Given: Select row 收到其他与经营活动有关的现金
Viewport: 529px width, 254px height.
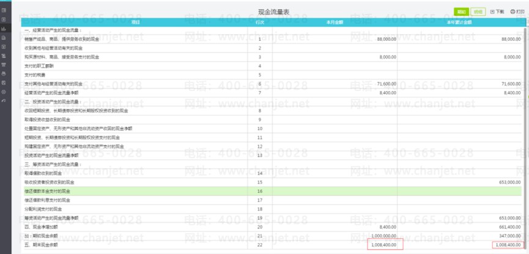Looking at the screenshot, I should (272, 48).
